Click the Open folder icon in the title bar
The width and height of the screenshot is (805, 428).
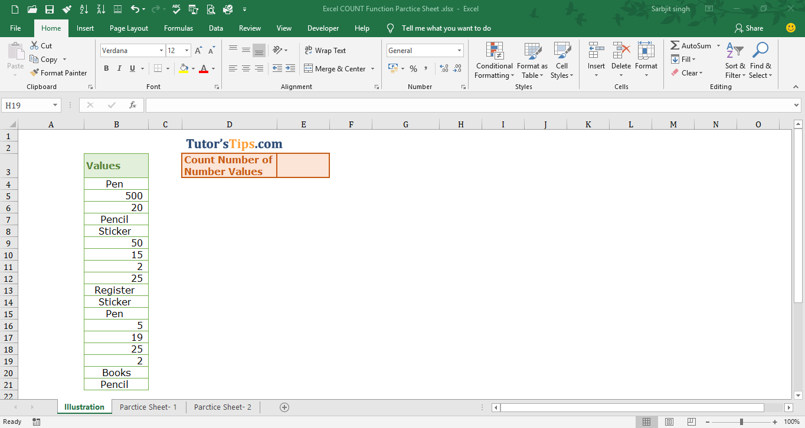point(32,9)
